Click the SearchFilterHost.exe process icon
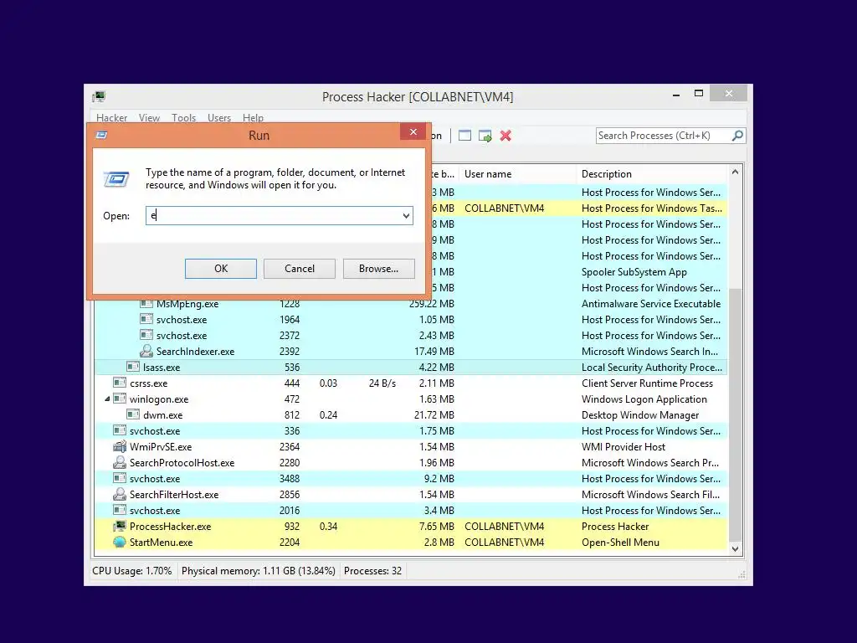 (x=120, y=494)
